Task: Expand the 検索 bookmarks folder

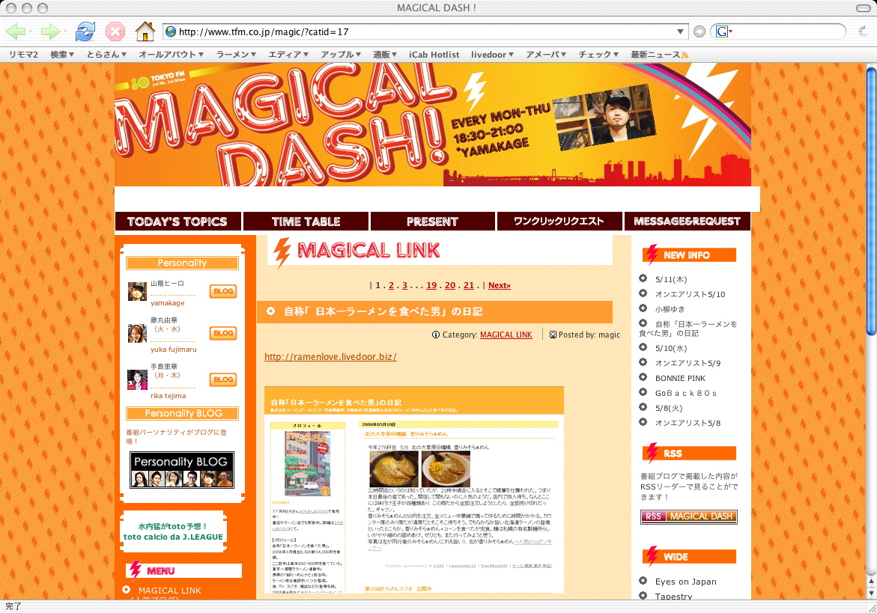Action: [62, 54]
